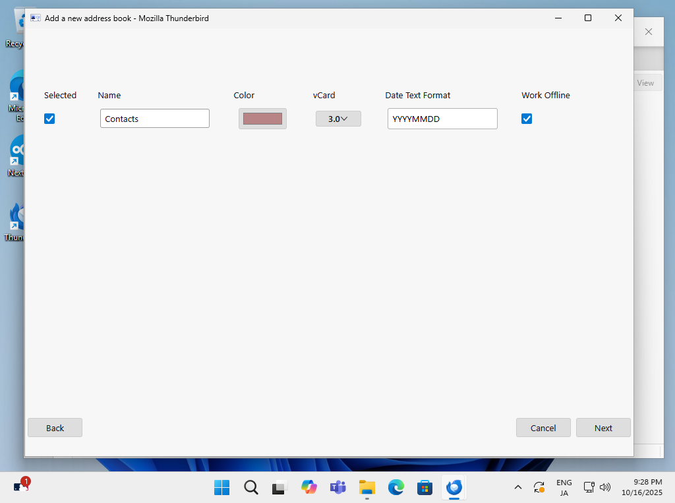Click the Name field containing Contacts
The image size is (675, 503).
pos(155,119)
